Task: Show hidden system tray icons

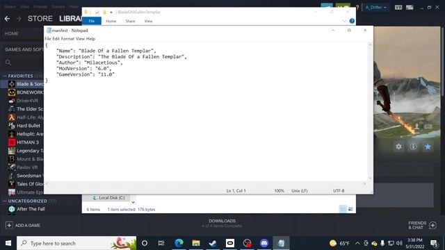Action: click(357, 243)
